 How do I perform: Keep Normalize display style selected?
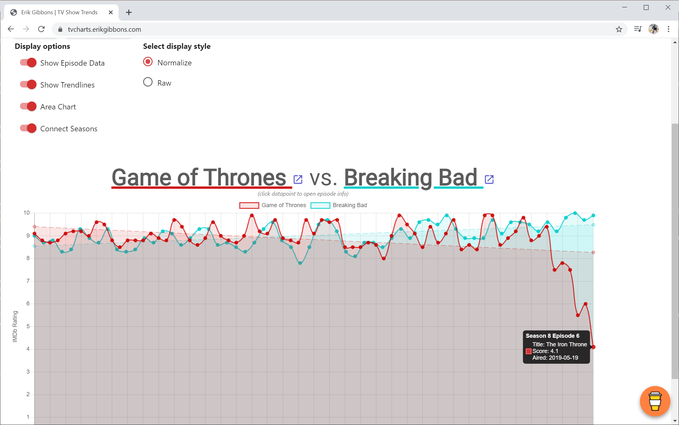coord(148,62)
